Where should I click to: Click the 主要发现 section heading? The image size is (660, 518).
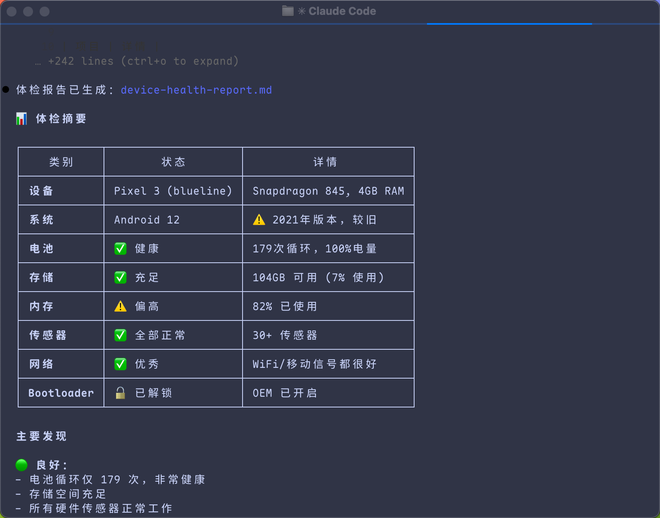(41, 436)
